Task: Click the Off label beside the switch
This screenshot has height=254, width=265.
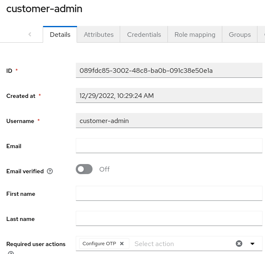Action: pyautogui.click(x=104, y=169)
